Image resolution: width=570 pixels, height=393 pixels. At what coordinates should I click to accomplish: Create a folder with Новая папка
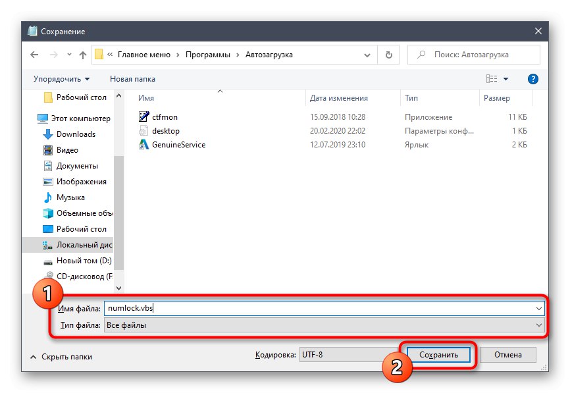132,79
